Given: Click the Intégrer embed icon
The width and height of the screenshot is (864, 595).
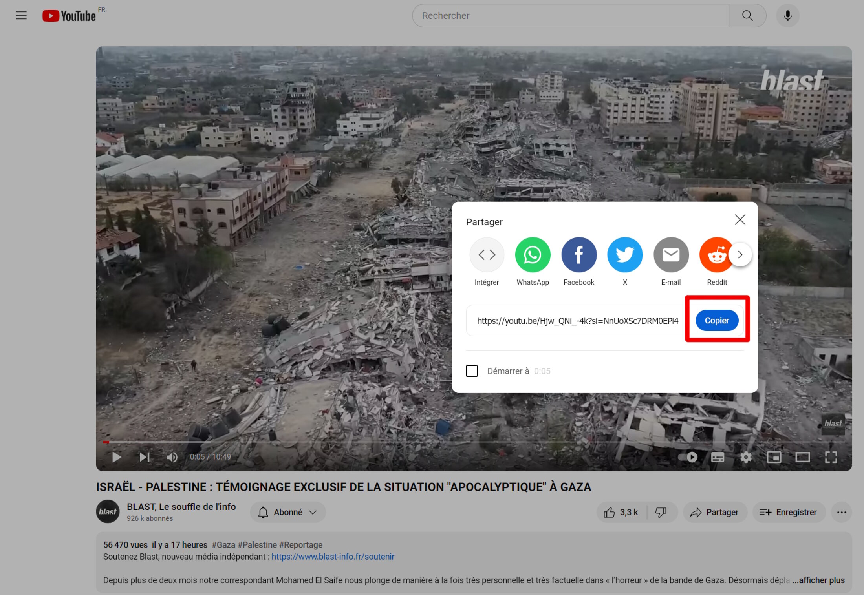Looking at the screenshot, I should pos(487,255).
